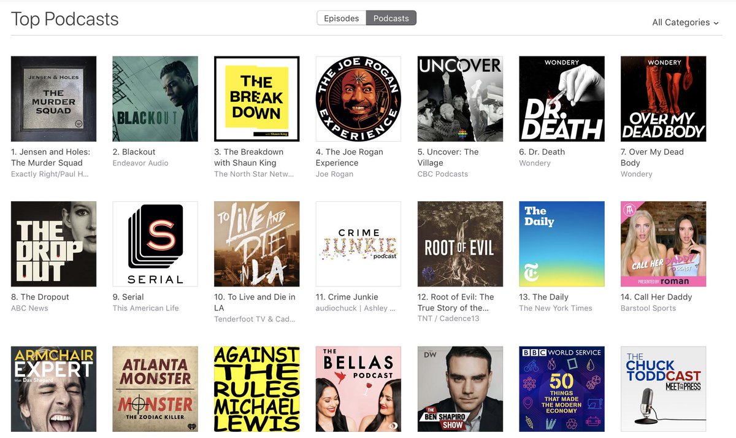Click the 'Exactly Right/Paul H...' publisher text

[50, 174]
